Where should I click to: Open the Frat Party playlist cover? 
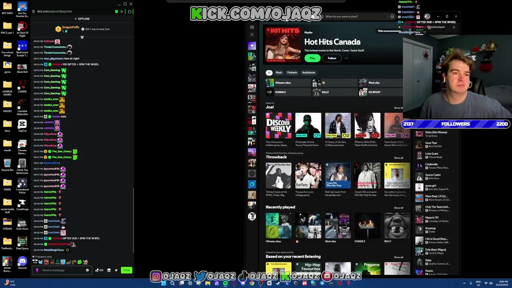(x=308, y=175)
